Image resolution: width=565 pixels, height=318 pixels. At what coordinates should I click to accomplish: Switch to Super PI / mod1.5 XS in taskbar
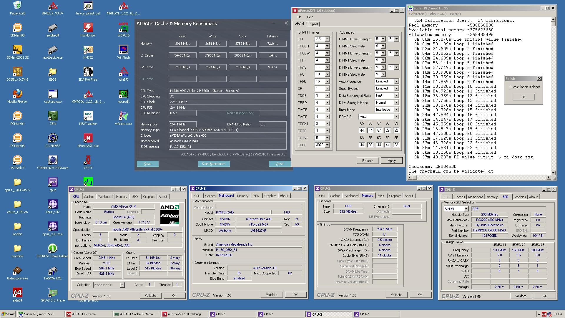40,314
